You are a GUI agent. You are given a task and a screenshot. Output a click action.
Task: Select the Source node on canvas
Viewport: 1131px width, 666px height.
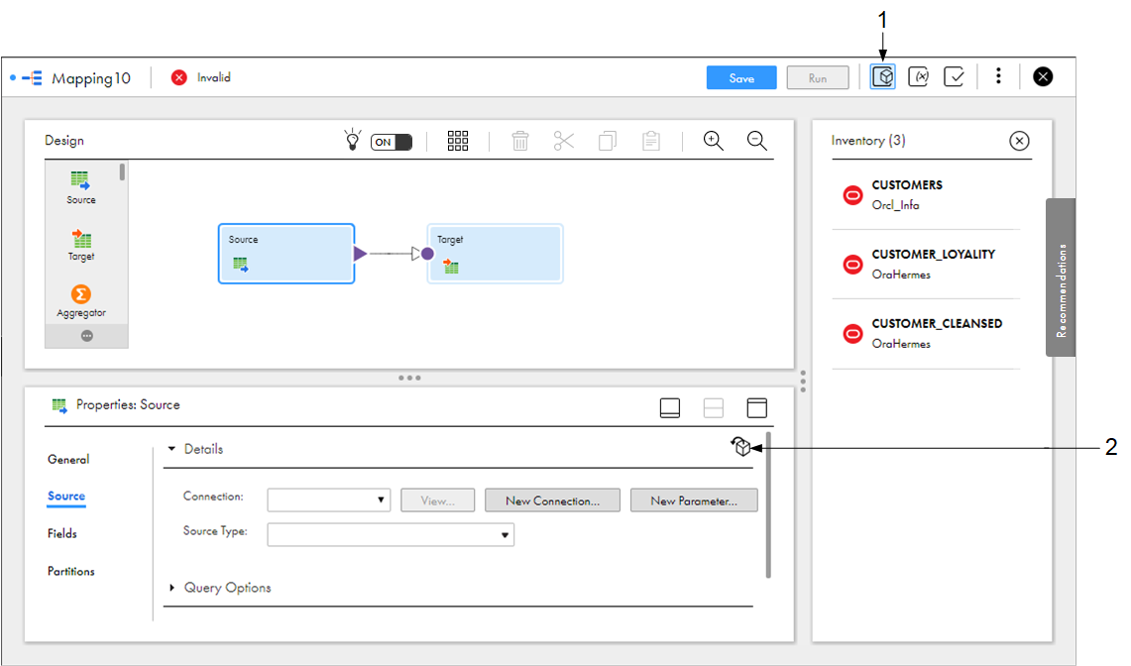[286, 254]
